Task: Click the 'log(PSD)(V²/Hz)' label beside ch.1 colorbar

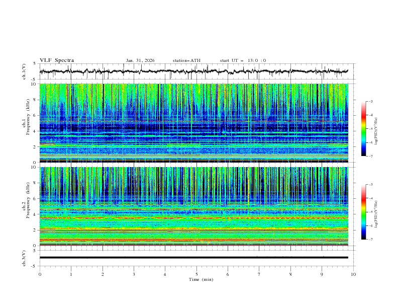Action: pyautogui.click(x=376, y=131)
